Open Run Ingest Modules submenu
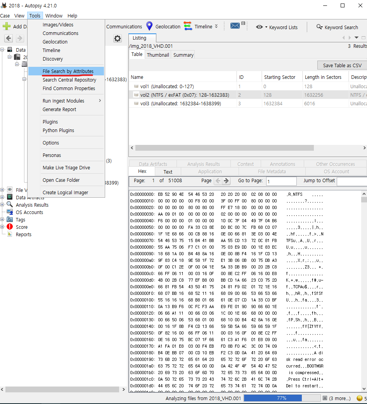 click(x=66, y=101)
